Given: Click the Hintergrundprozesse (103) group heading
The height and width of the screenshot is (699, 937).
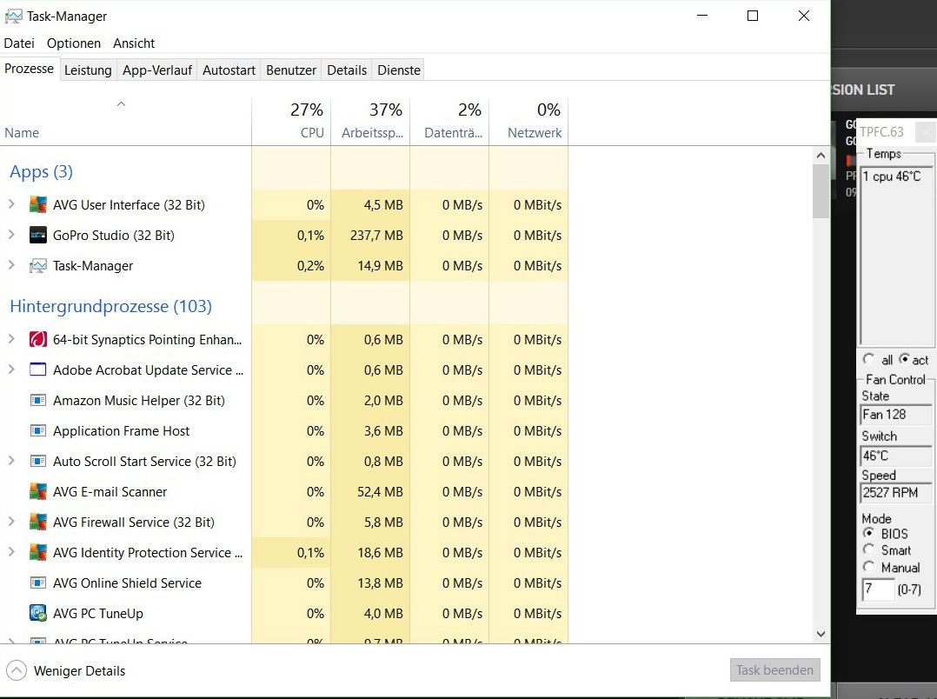Looking at the screenshot, I should tap(110, 306).
